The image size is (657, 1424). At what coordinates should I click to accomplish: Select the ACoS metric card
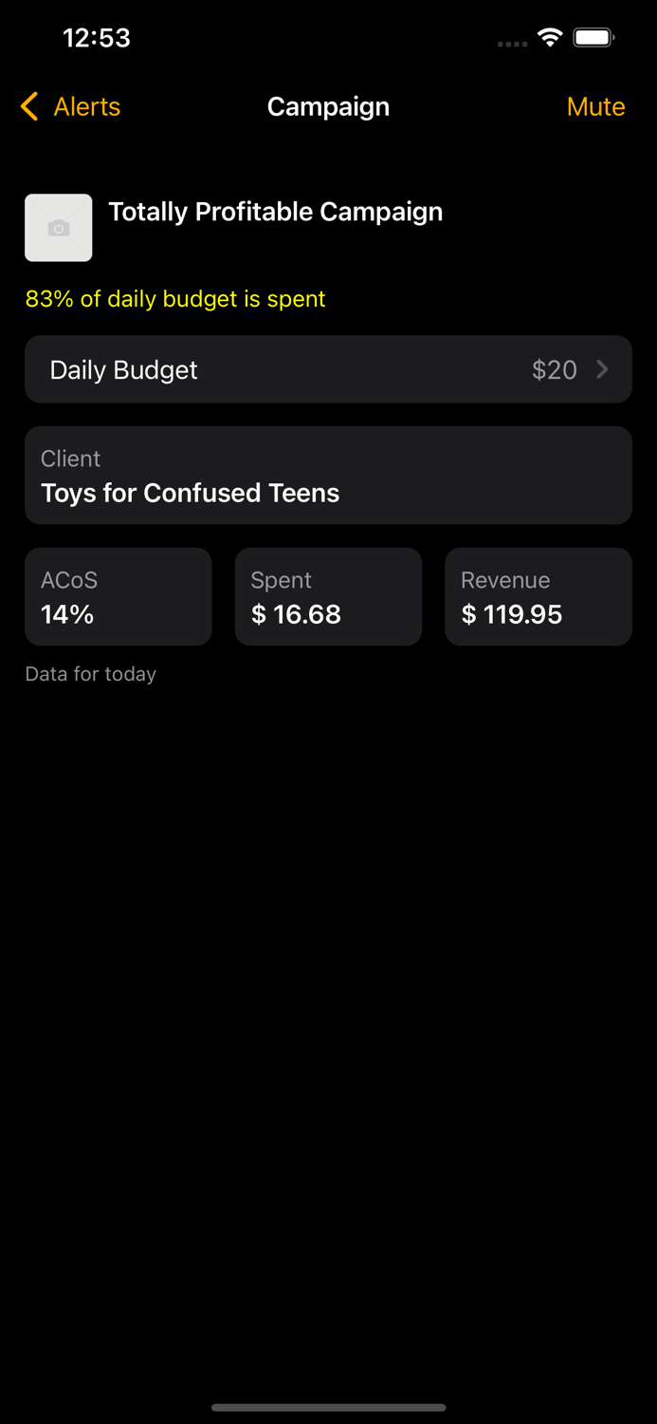(x=118, y=596)
